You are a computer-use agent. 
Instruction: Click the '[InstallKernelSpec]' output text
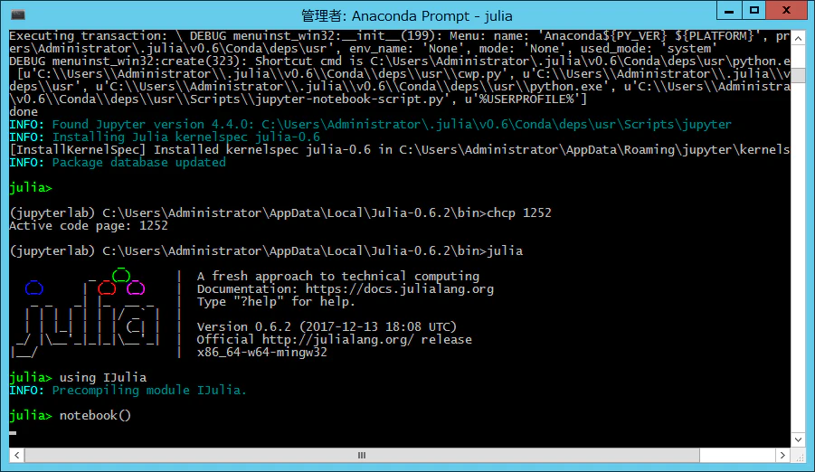pos(78,150)
